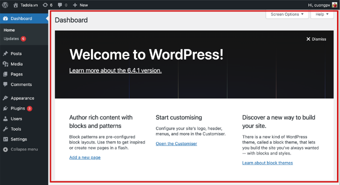Open the Pages menu
This screenshot has width=340, height=185.
(x=24, y=74)
